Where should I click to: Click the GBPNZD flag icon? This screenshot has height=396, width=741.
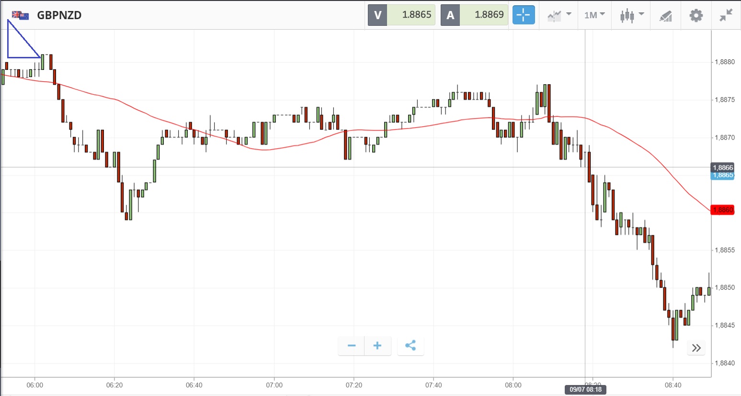click(x=21, y=15)
